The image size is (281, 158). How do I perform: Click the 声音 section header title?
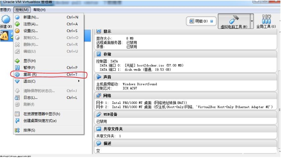(107, 77)
